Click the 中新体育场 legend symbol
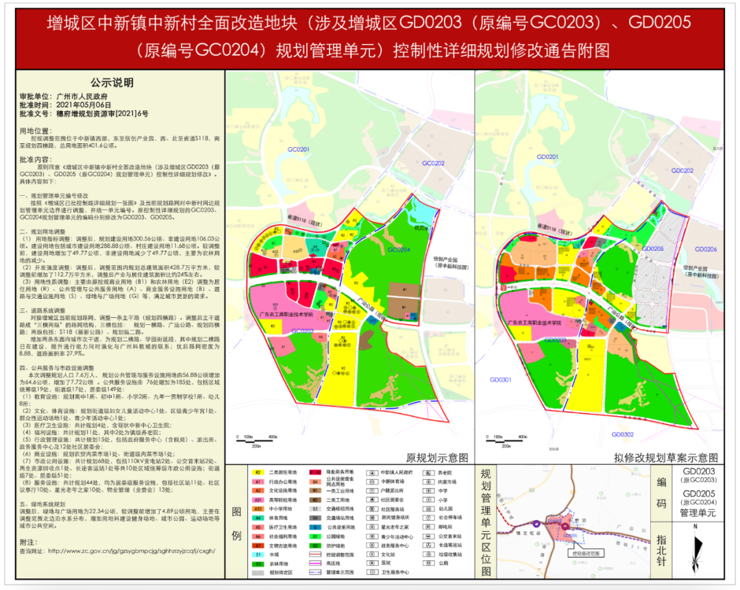Image resolution: width=740 pixels, height=590 pixels. point(372,482)
